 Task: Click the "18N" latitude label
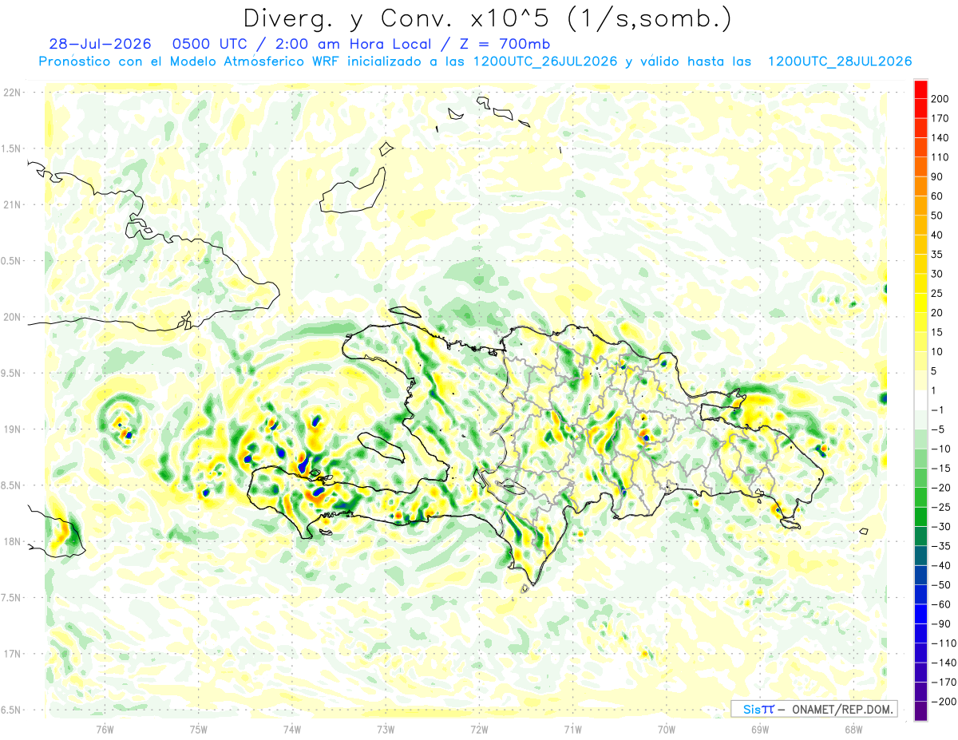(12, 541)
